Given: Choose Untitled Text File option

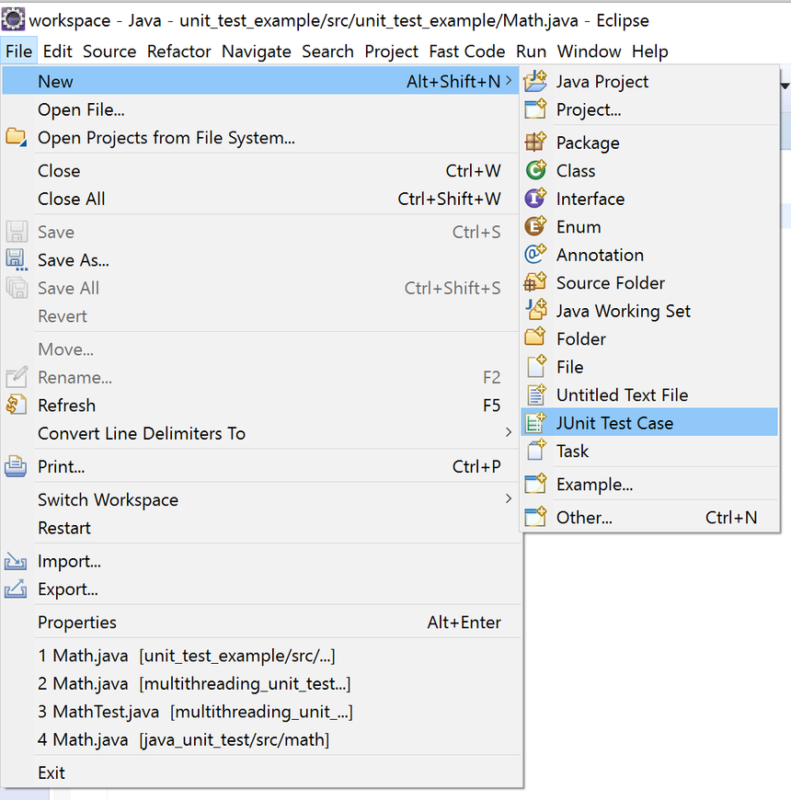Looking at the screenshot, I should pyautogui.click(x=622, y=394).
